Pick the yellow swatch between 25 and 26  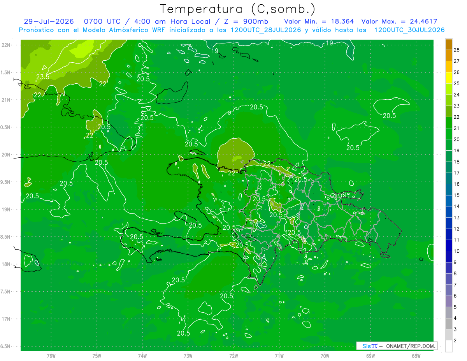[449, 78]
